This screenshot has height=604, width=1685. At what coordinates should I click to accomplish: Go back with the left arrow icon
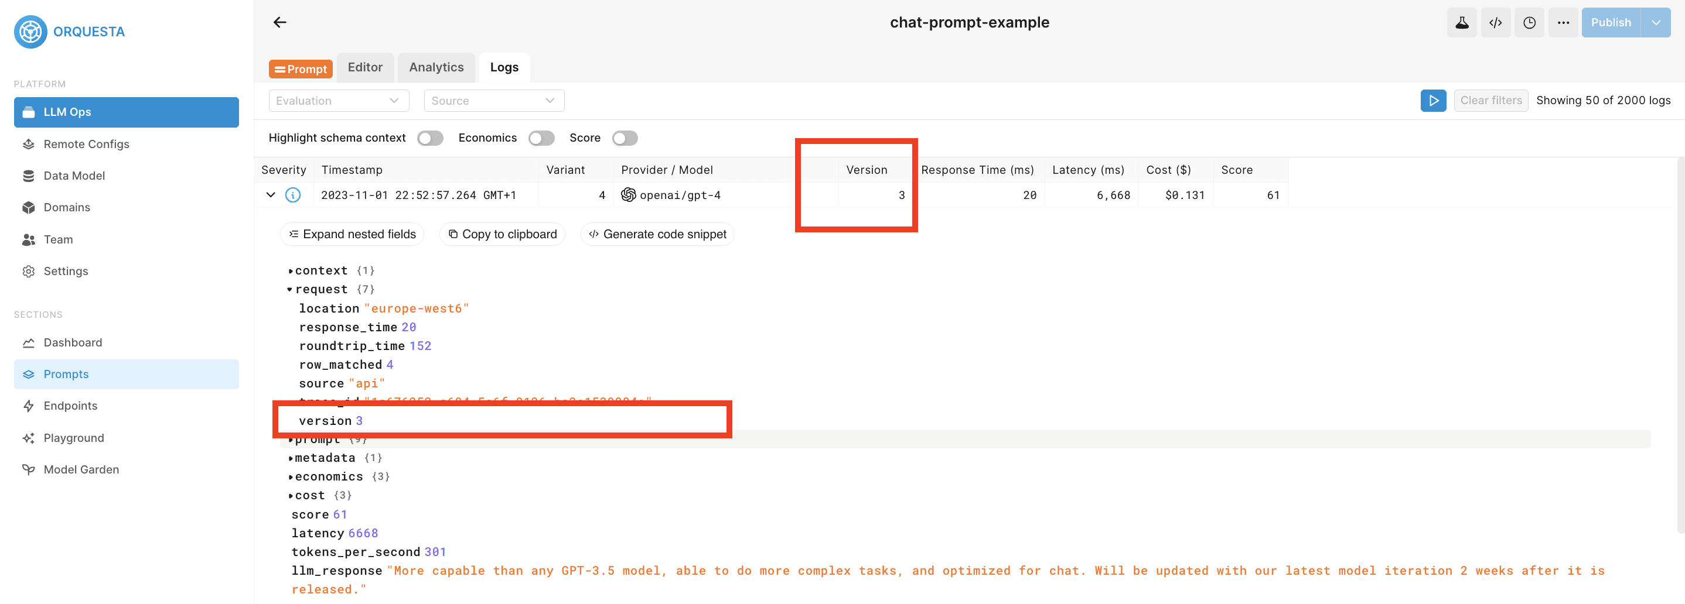click(280, 22)
